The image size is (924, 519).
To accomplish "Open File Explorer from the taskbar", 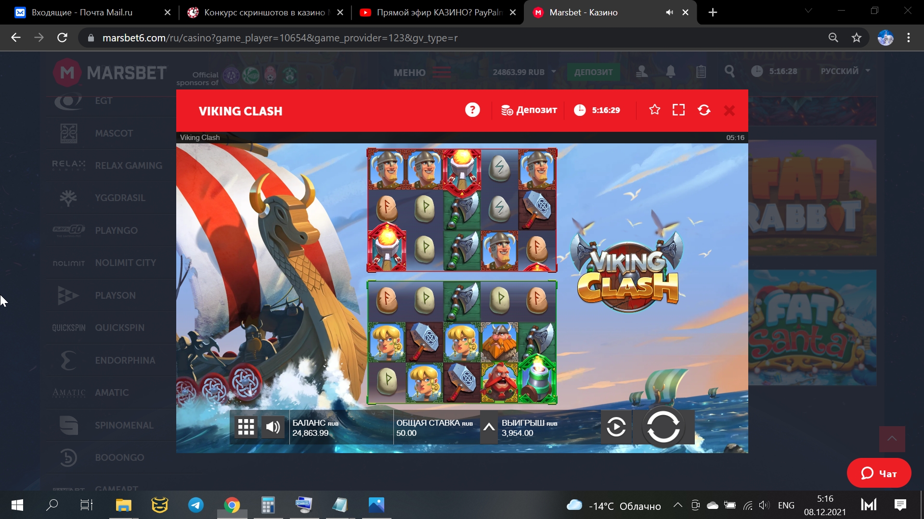I will pyautogui.click(x=124, y=505).
